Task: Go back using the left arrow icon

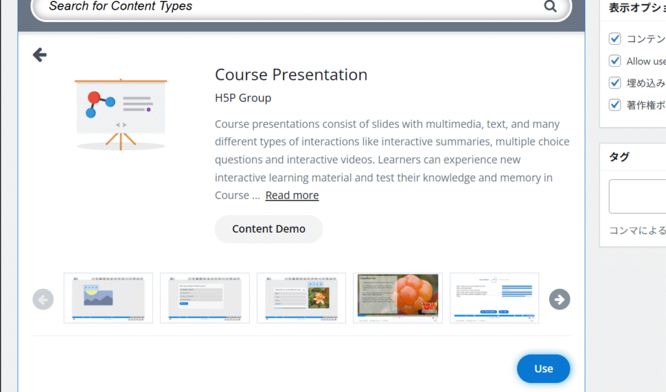Action: tap(40, 55)
